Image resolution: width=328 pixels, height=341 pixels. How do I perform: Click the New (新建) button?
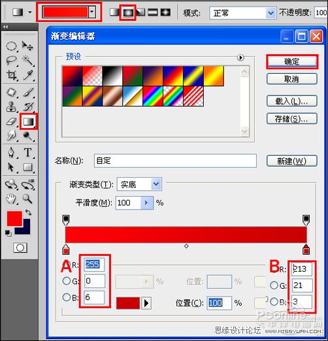click(292, 161)
